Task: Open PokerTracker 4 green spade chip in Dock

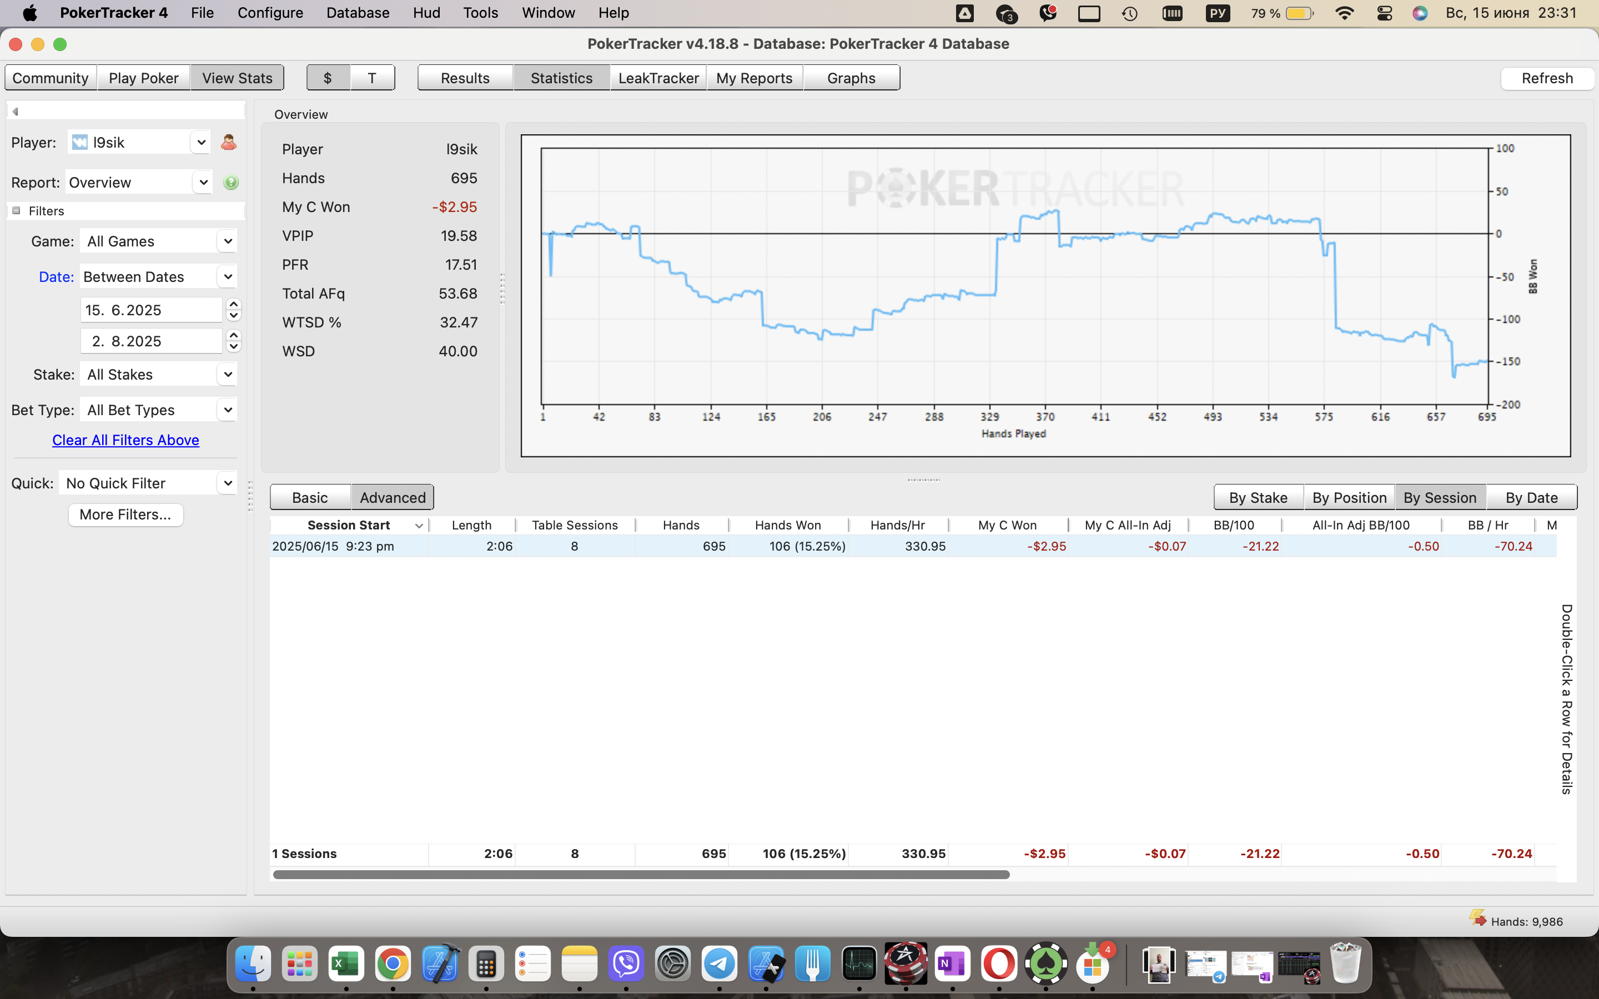Action: [1046, 964]
